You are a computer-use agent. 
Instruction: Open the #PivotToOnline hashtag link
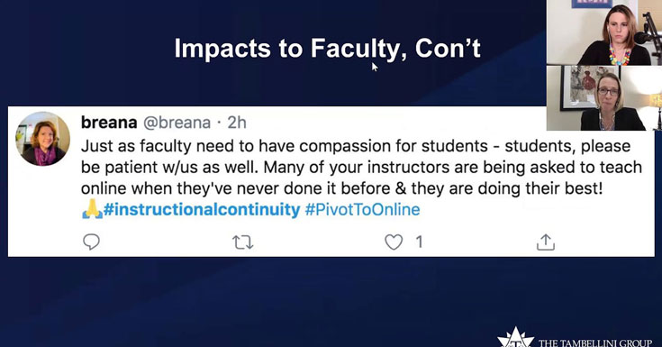pos(362,210)
